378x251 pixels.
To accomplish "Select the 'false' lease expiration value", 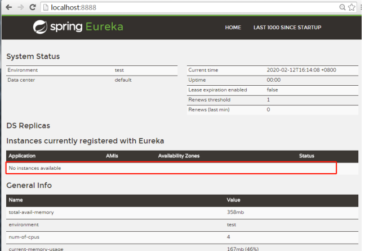I will 272,90.
